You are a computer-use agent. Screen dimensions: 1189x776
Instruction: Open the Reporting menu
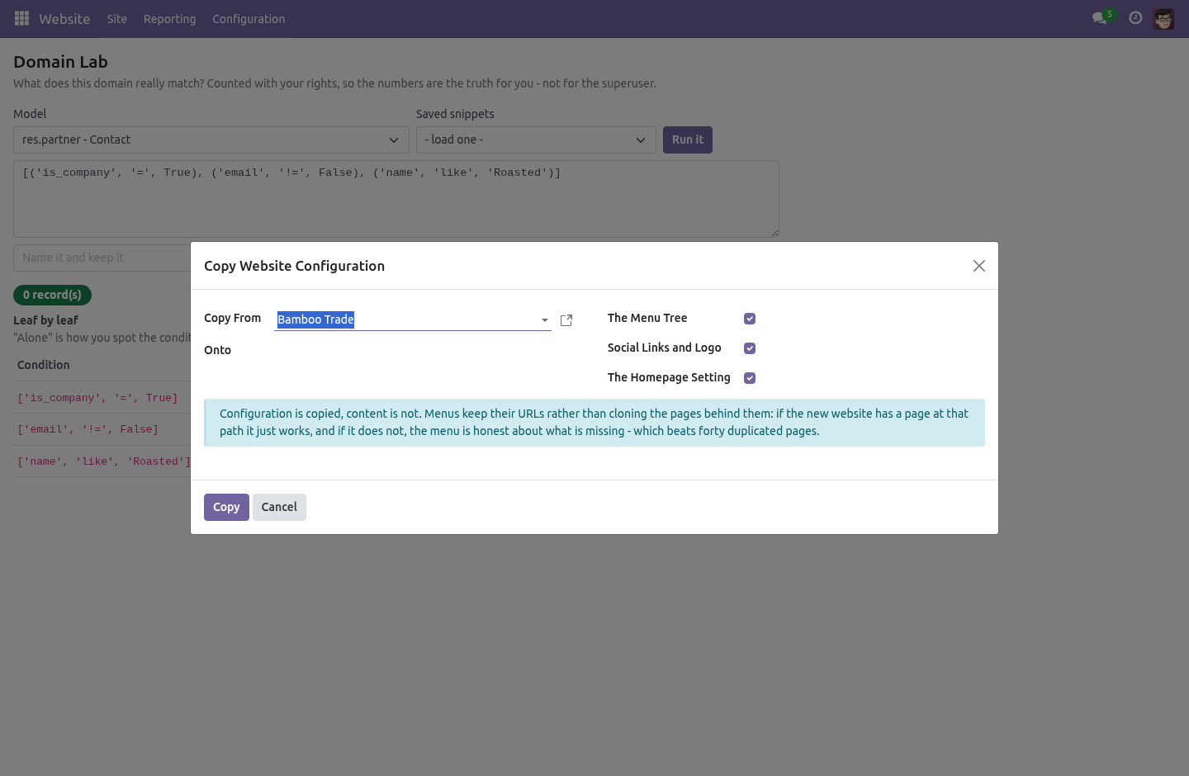(170, 19)
